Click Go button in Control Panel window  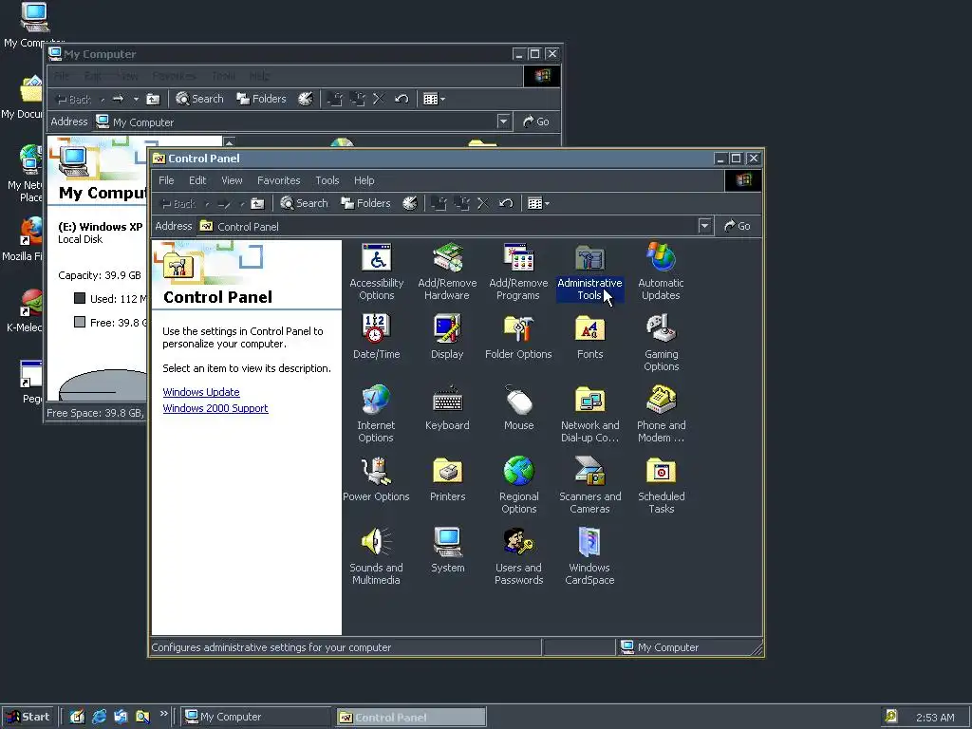[x=737, y=226]
